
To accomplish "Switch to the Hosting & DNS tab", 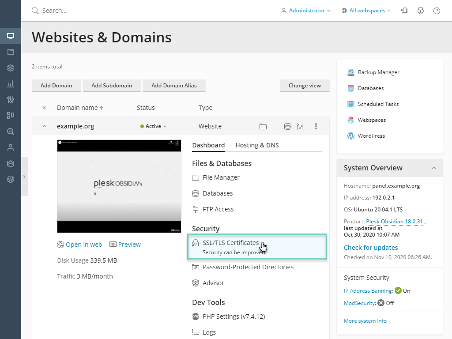I will coord(257,145).
